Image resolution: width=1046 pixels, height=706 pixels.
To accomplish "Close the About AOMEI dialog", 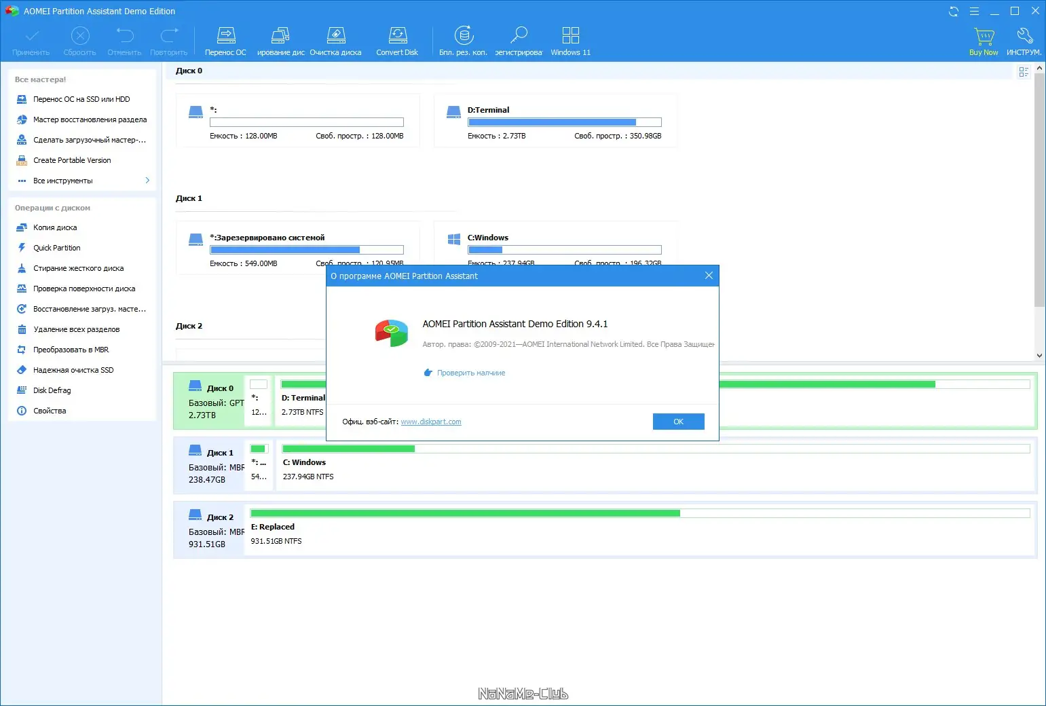I will click(x=709, y=276).
